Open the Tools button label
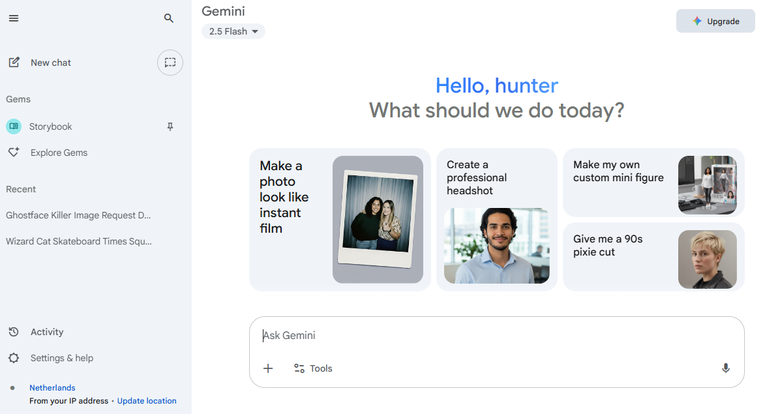Image resolution: width=765 pixels, height=414 pixels. click(x=320, y=368)
